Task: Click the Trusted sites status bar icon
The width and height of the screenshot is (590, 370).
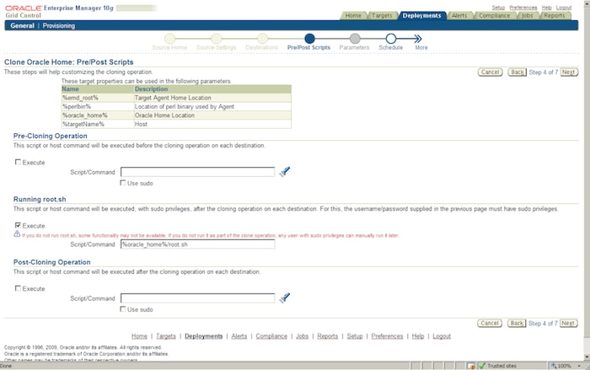Action: [x=482, y=366]
